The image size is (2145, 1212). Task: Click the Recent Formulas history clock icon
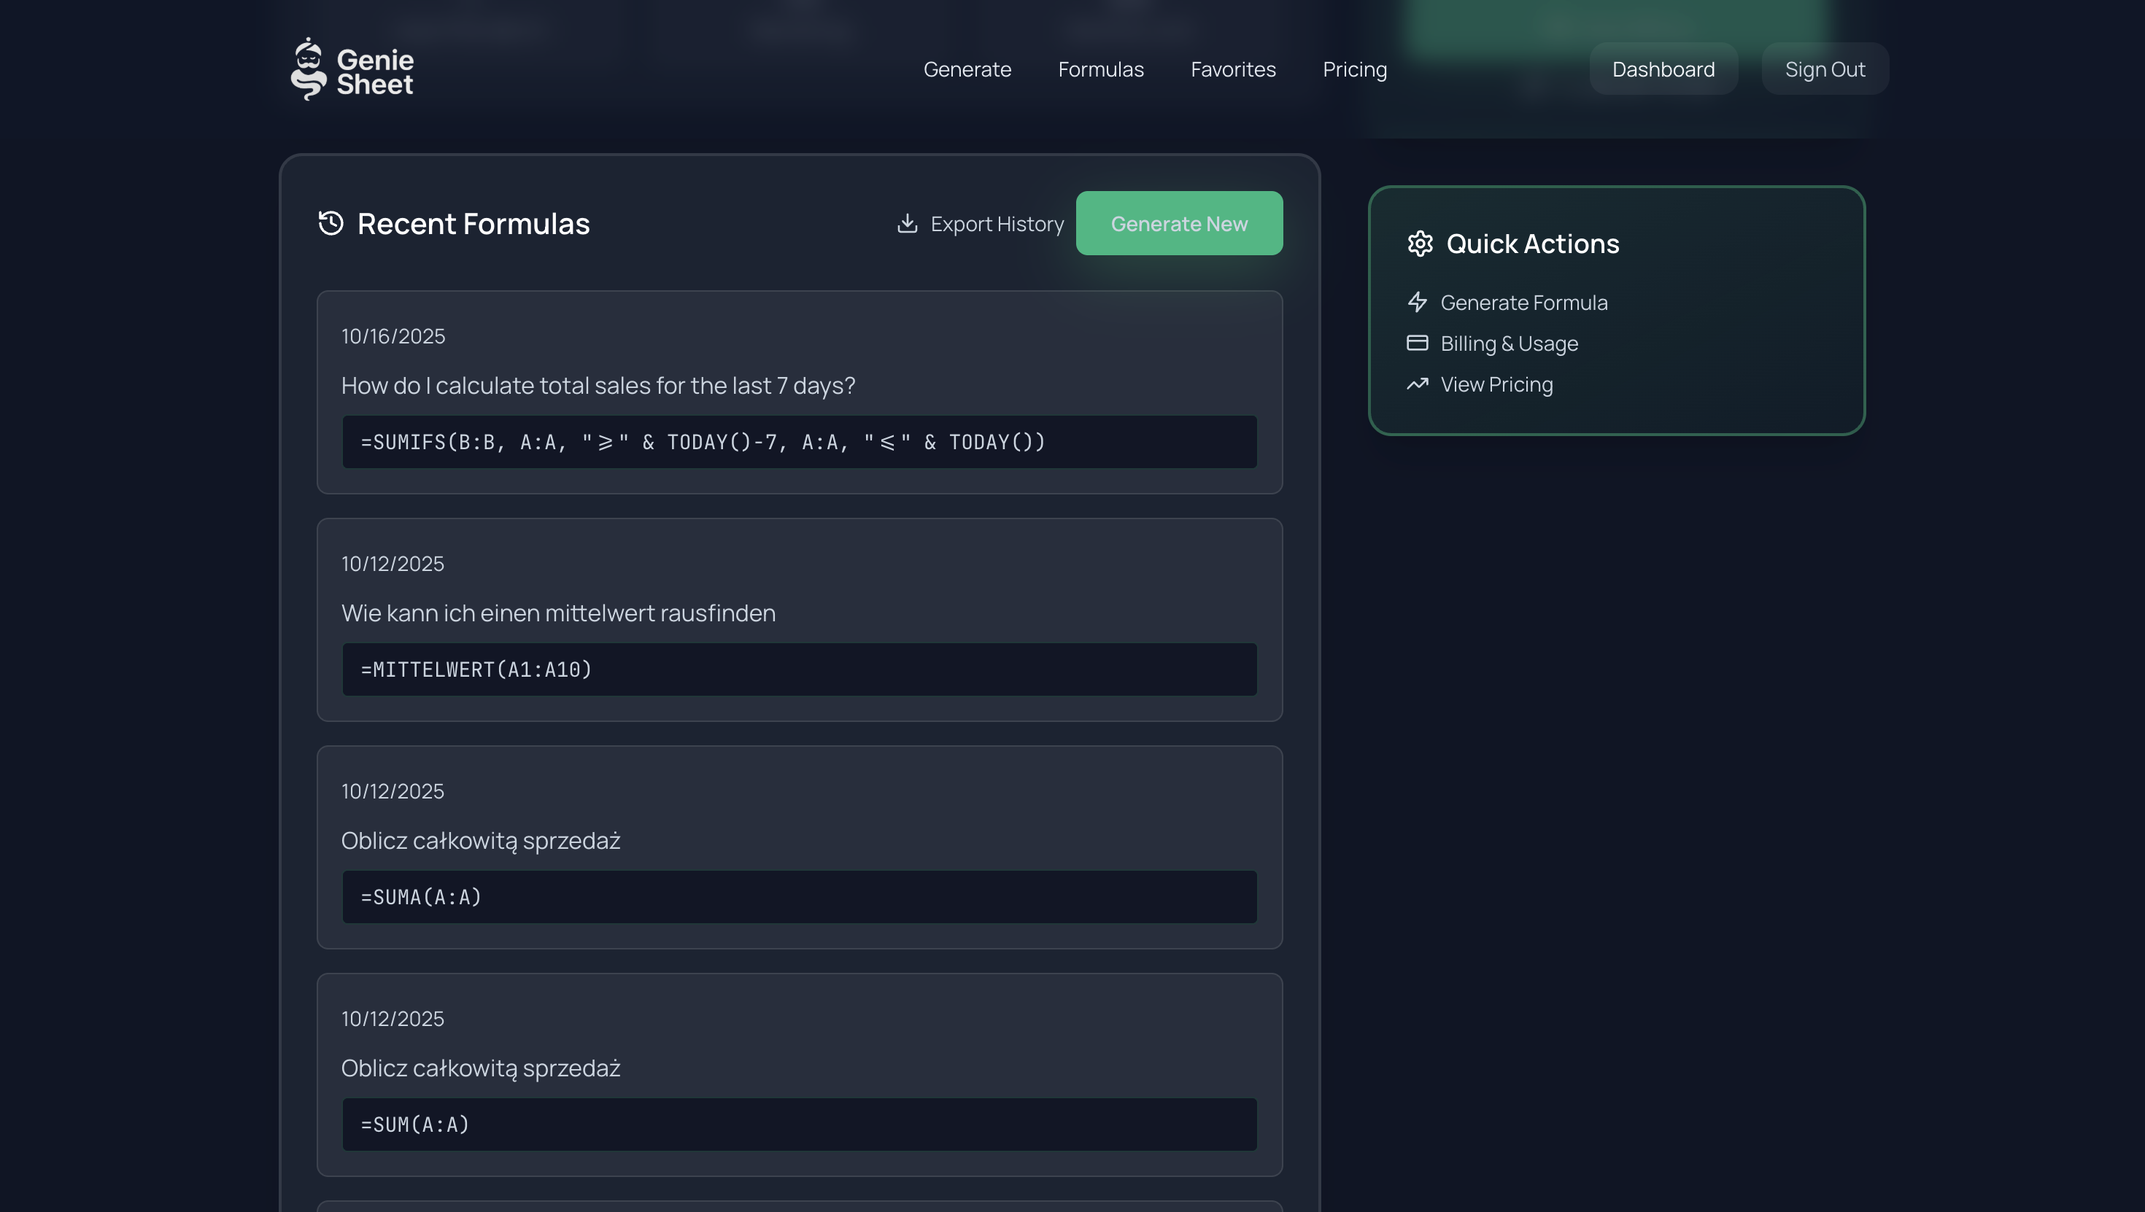click(331, 223)
